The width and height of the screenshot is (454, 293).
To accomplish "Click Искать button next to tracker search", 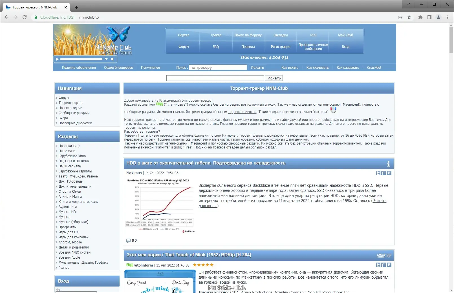I will (257, 68).
